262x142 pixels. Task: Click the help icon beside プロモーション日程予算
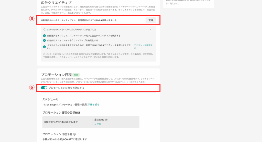coord(74,134)
